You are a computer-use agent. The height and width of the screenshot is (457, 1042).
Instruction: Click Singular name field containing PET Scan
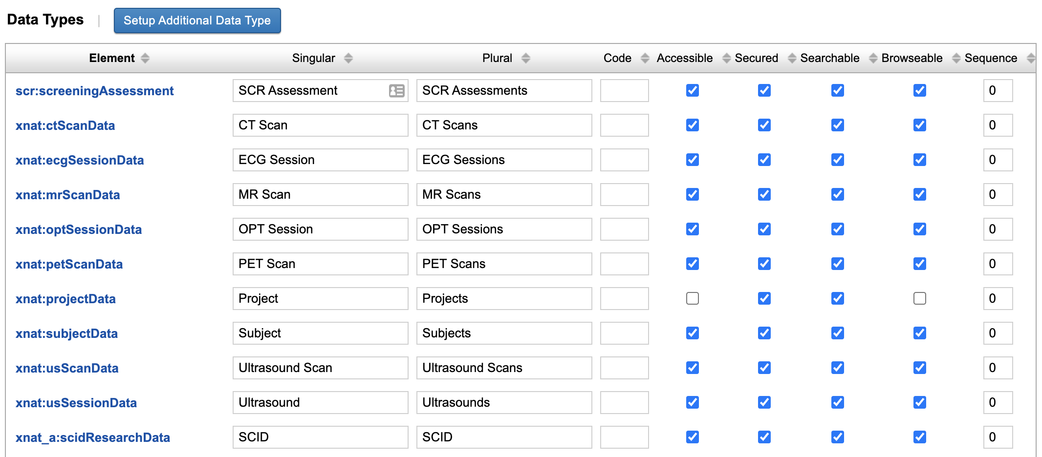coord(320,264)
